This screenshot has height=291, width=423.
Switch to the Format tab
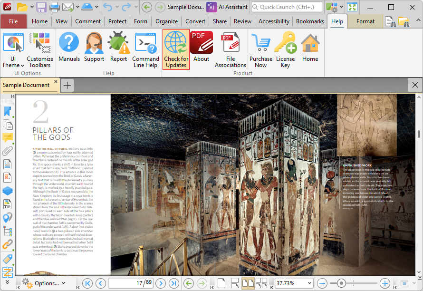click(x=365, y=21)
